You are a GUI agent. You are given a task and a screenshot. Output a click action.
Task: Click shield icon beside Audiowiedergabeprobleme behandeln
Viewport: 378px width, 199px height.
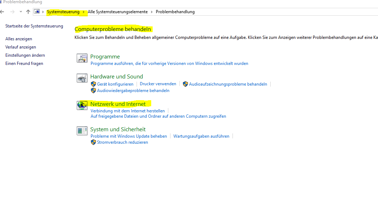(x=93, y=91)
